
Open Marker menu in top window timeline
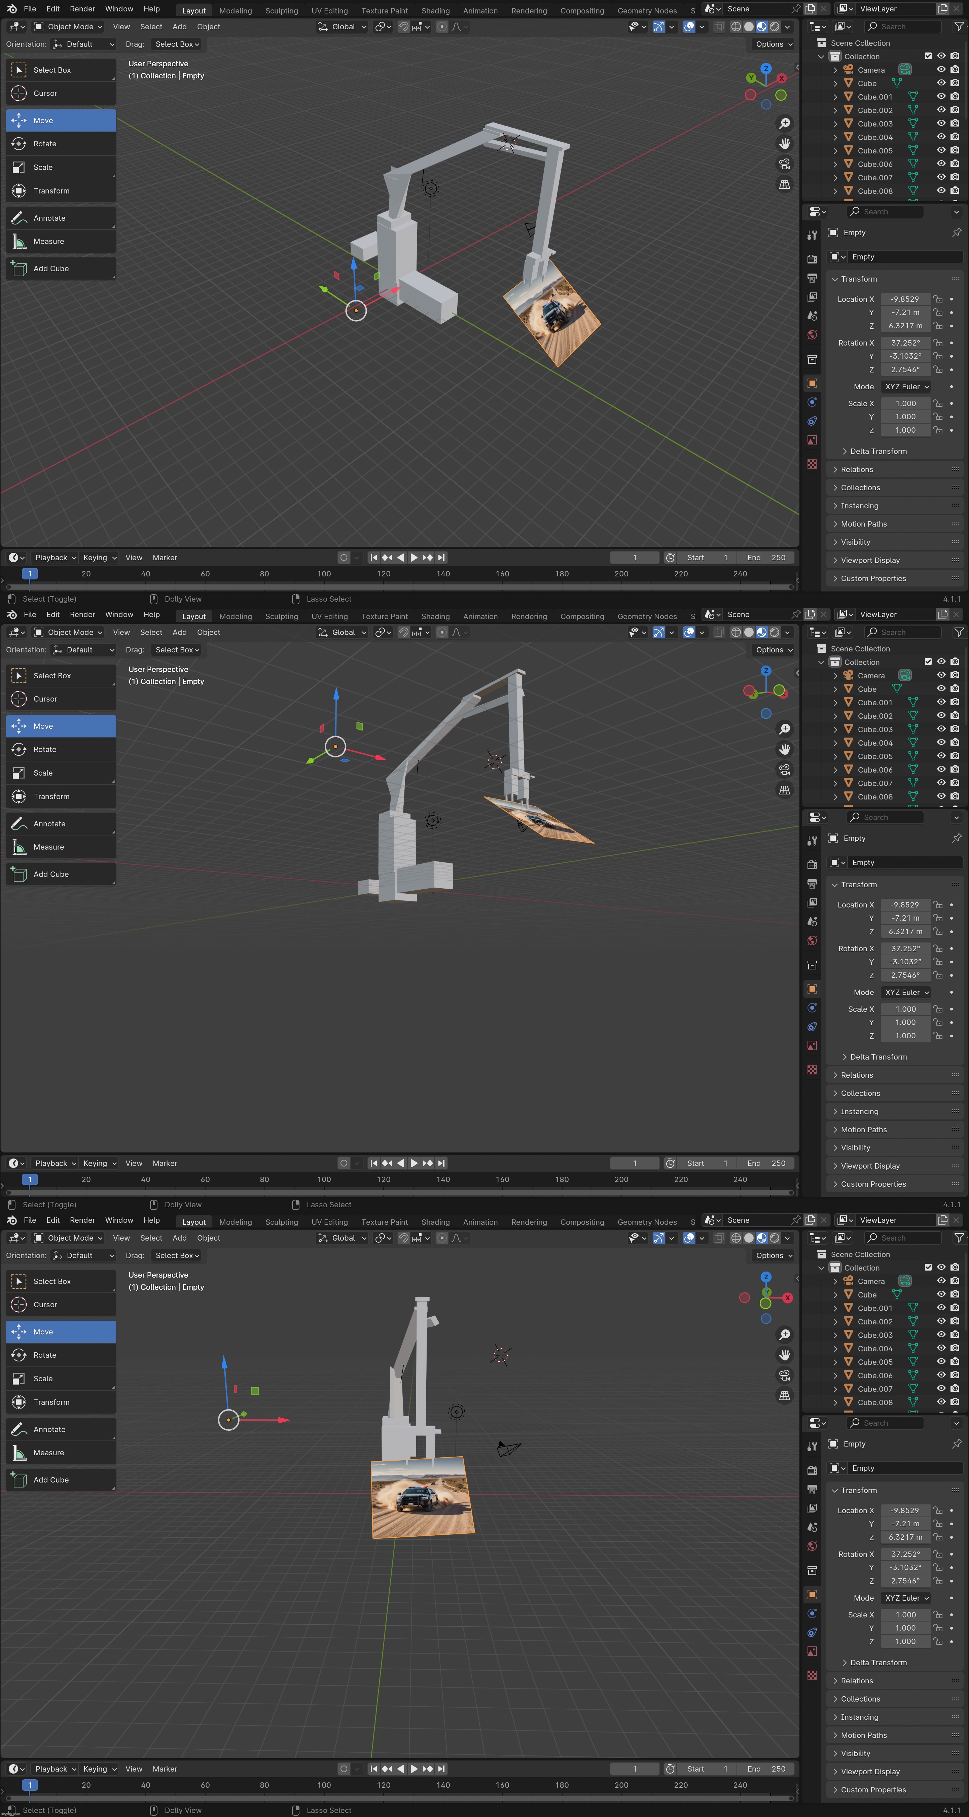(165, 558)
